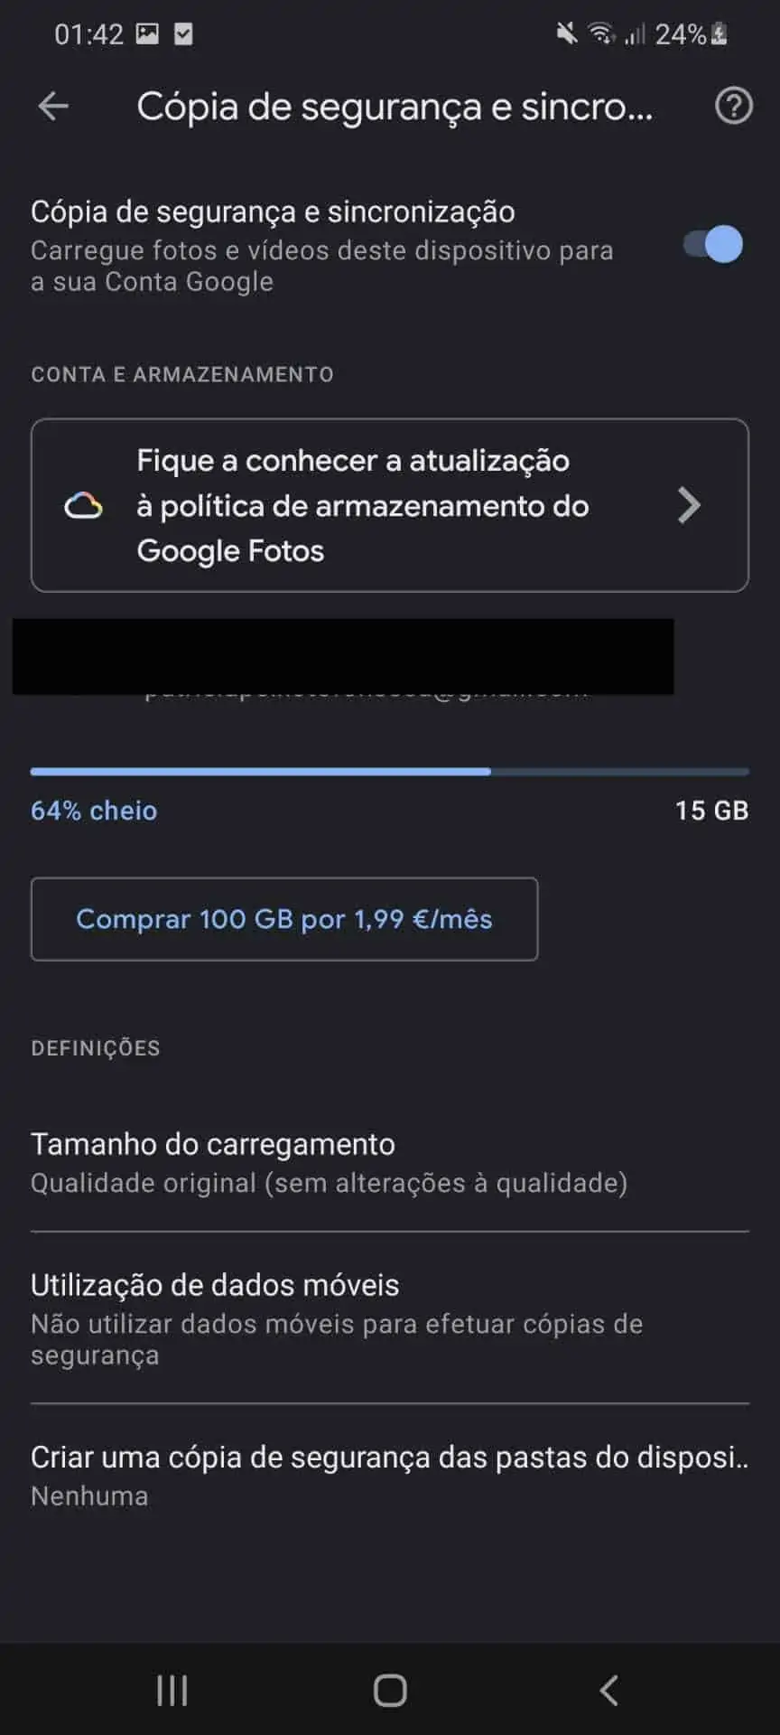
Task: Tap the checkbox notification icon in status bar
Action: [183, 34]
